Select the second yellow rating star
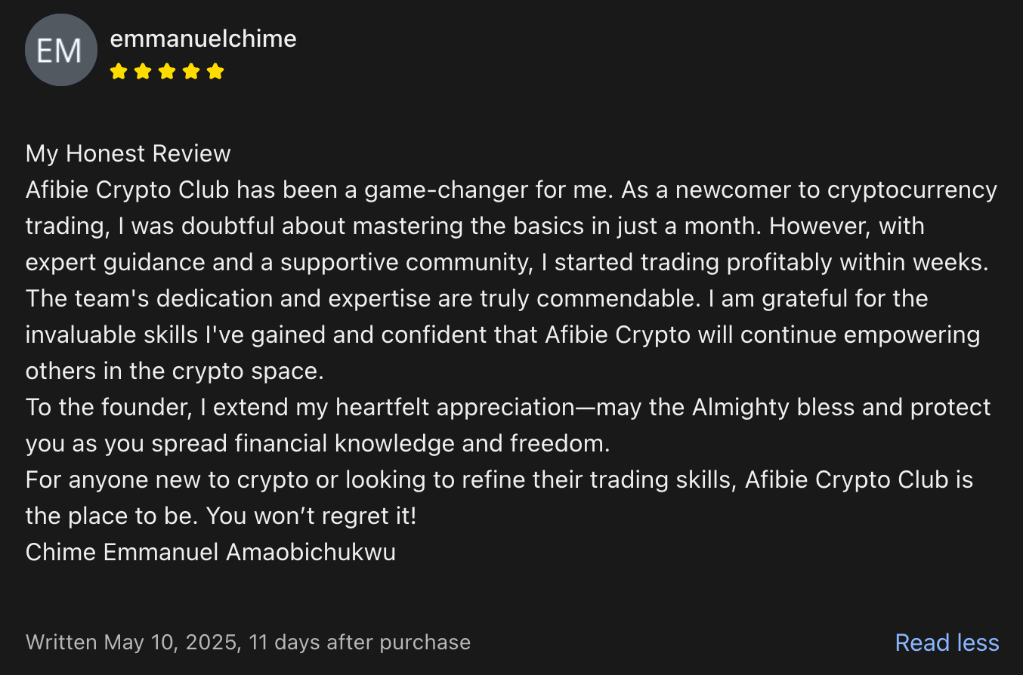1023x675 pixels. point(143,72)
